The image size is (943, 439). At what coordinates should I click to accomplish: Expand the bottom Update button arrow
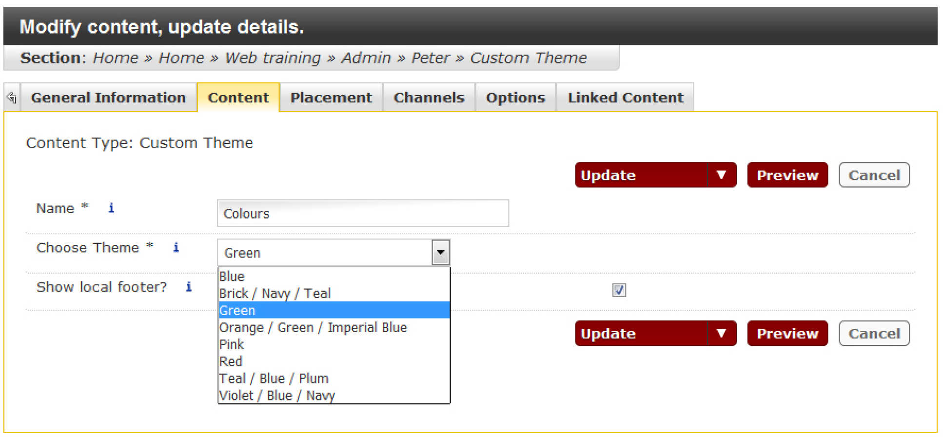tap(721, 334)
